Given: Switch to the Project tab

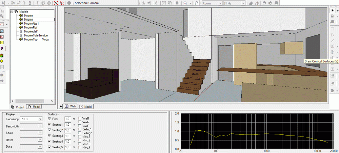Looking at the screenshot, I should pyautogui.click(x=18, y=107).
